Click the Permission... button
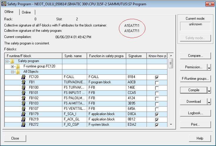Viewport: 216px width, 146px height. tap(194, 67)
